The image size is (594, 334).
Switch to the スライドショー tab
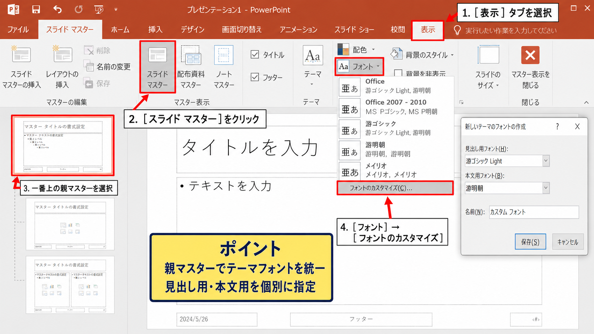point(354,29)
